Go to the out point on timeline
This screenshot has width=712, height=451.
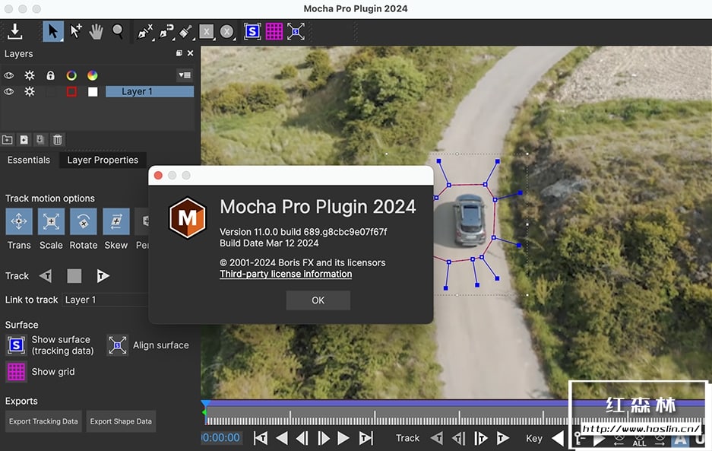365,438
